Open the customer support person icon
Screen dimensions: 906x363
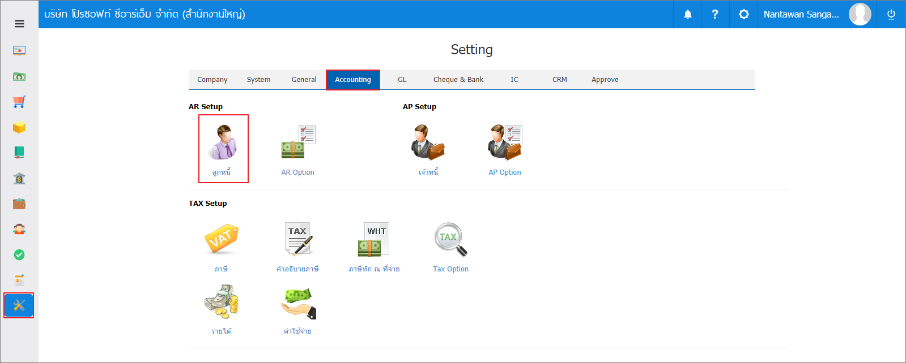coord(19,229)
